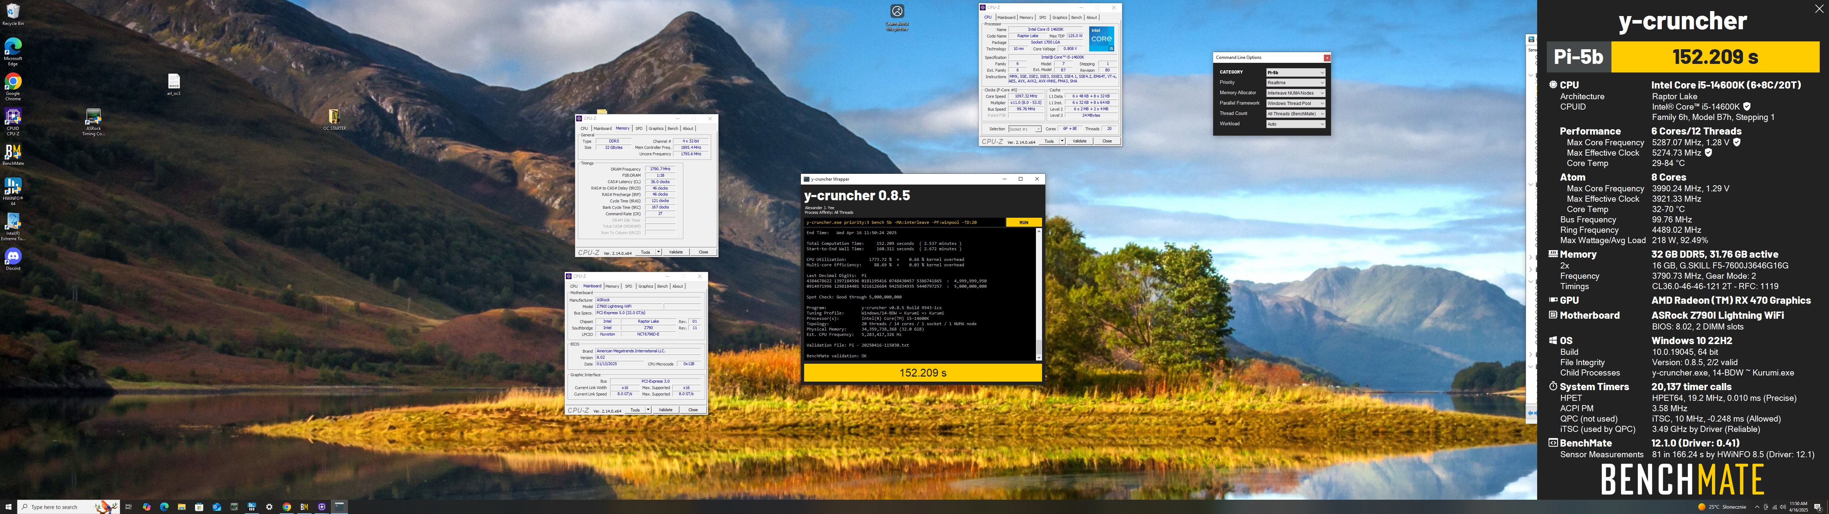Open ASRock Timing Configurator desktop shortcut
Image resolution: width=1829 pixels, height=514 pixels.
pyautogui.click(x=93, y=122)
